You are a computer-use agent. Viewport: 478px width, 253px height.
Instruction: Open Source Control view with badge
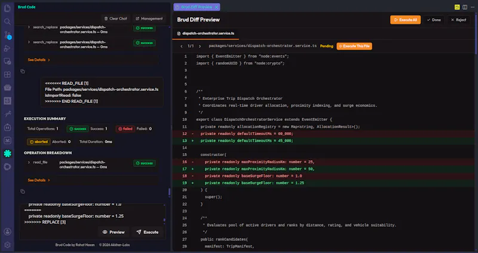pos(7,35)
